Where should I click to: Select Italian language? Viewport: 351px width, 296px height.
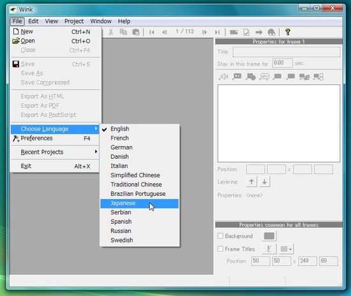pyautogui.click(x=140, y=166)
